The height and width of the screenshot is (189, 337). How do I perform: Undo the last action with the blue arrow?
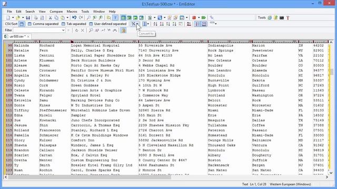click(x=74, y=18)
